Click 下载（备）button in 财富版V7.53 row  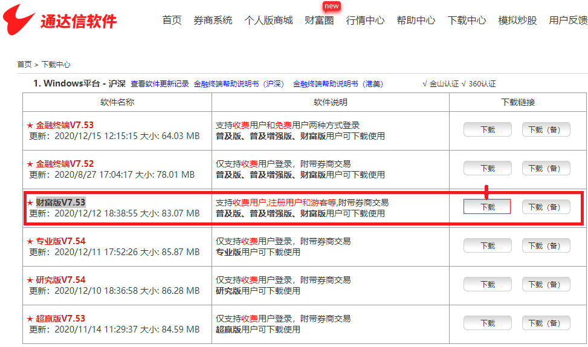tap(546, 207)
